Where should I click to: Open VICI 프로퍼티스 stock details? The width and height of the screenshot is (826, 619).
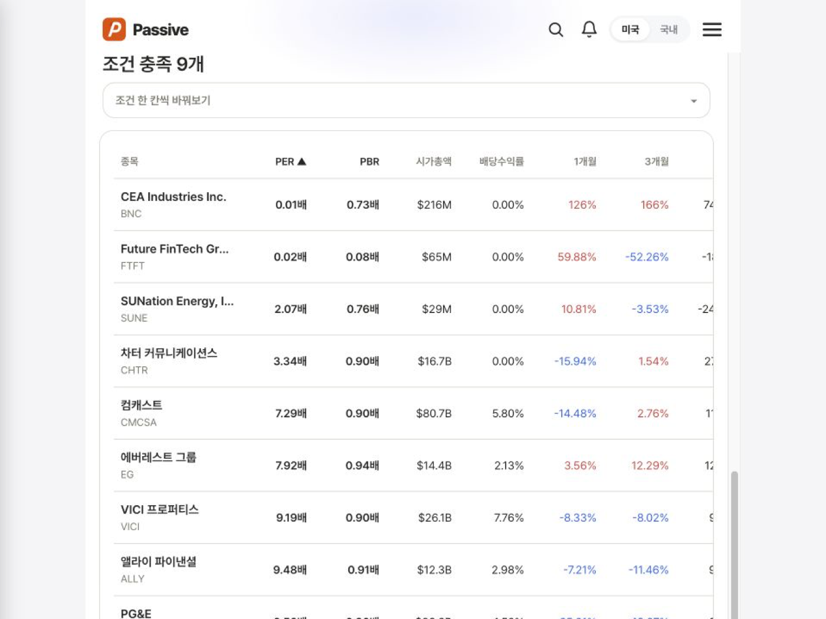(413, 518)
